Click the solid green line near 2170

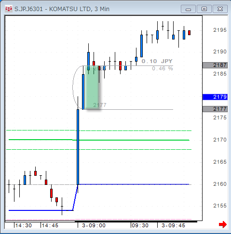(99, 140)
